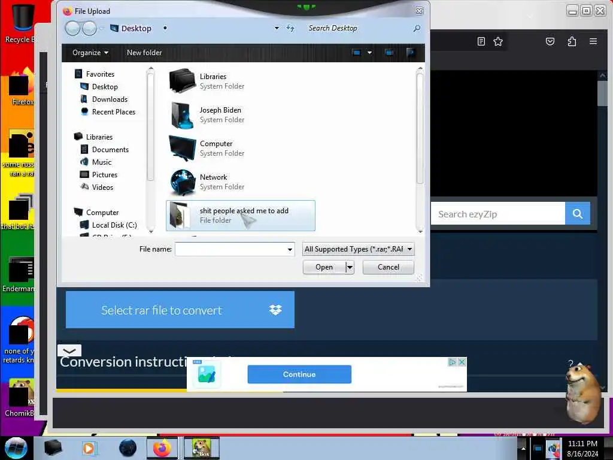Screen dimensions: 613x460
Task: Click the ezyZip search button
Action: click(578, 214)
